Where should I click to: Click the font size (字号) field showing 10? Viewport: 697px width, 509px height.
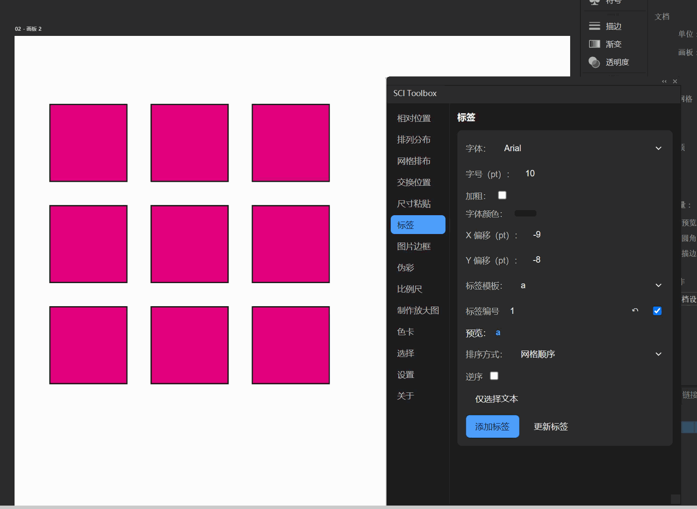tap(530, 173)
